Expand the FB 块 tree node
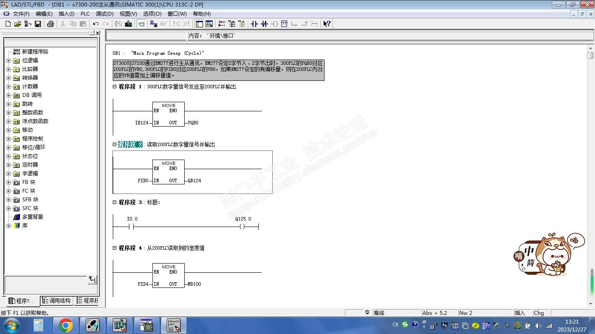Viewport: 595px width, 334px height. click(8, 182)
